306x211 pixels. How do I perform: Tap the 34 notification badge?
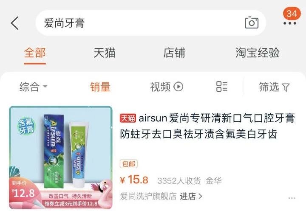pos(292,14)
